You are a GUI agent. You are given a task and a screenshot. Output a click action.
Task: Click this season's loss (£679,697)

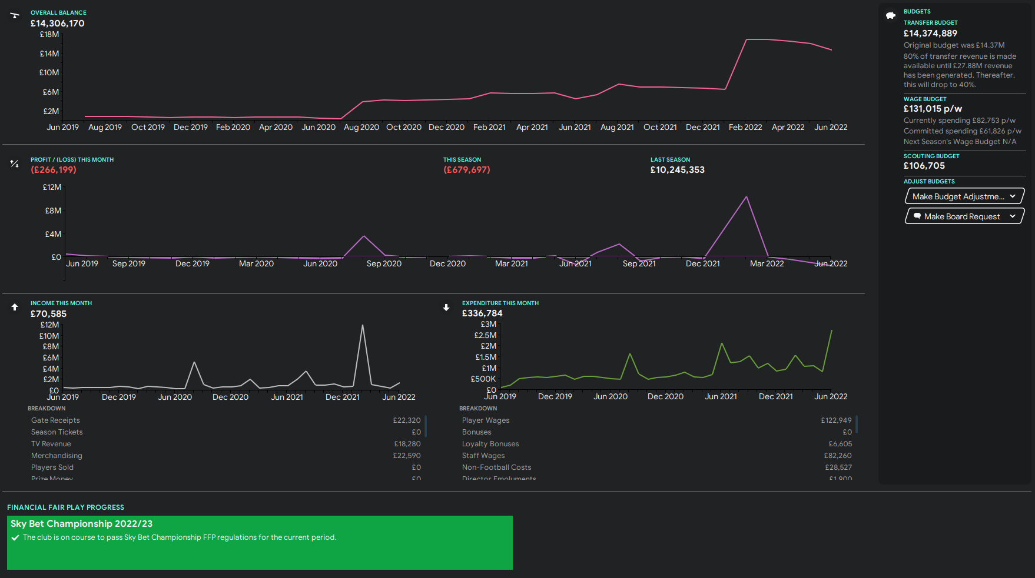[466, 170]
